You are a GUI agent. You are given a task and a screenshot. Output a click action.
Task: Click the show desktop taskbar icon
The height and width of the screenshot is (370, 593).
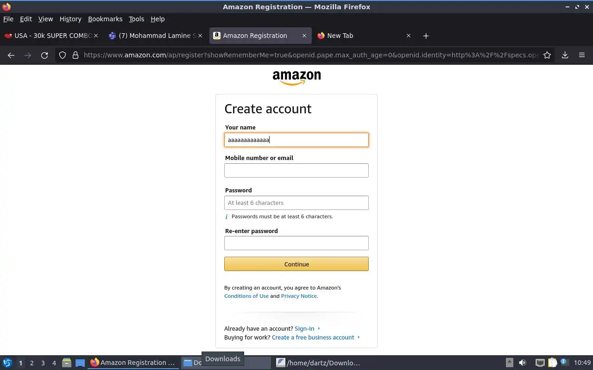(x=80, y=363)
